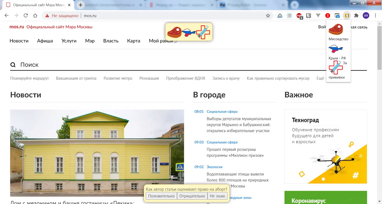The width and height of the screenshot is (382, 204).
Task: Open the grey shield-shaped extension icon
Action: click(x=309, y=16)
